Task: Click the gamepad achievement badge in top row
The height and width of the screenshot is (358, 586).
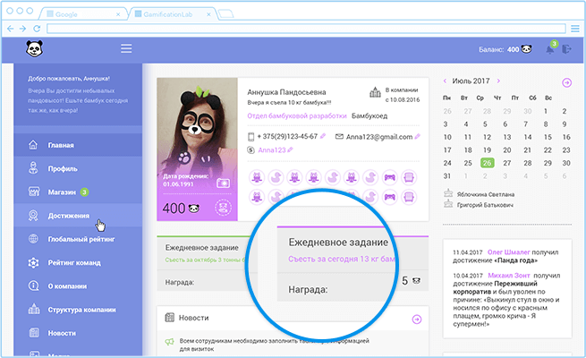Action: tap(390, 177)
